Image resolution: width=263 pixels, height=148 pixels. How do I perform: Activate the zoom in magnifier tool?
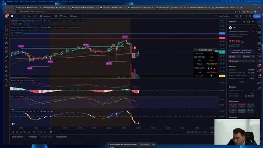tap(7, 61)
